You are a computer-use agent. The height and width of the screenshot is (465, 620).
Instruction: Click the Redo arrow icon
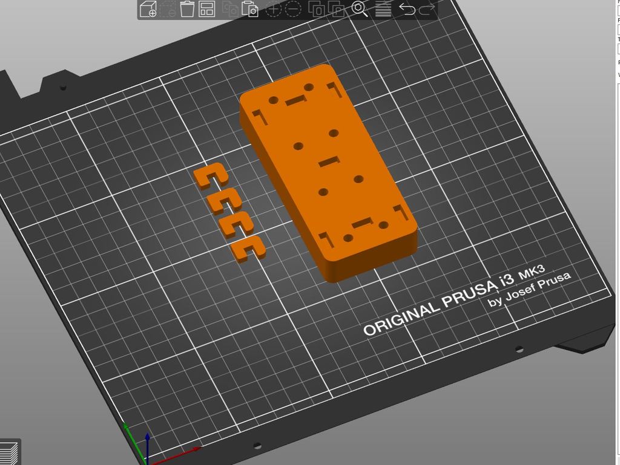coord(427,8)
